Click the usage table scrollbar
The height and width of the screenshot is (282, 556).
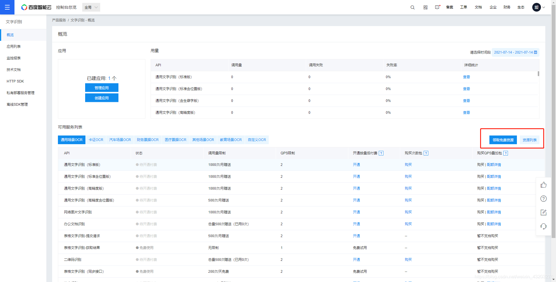tap(538, 74)
